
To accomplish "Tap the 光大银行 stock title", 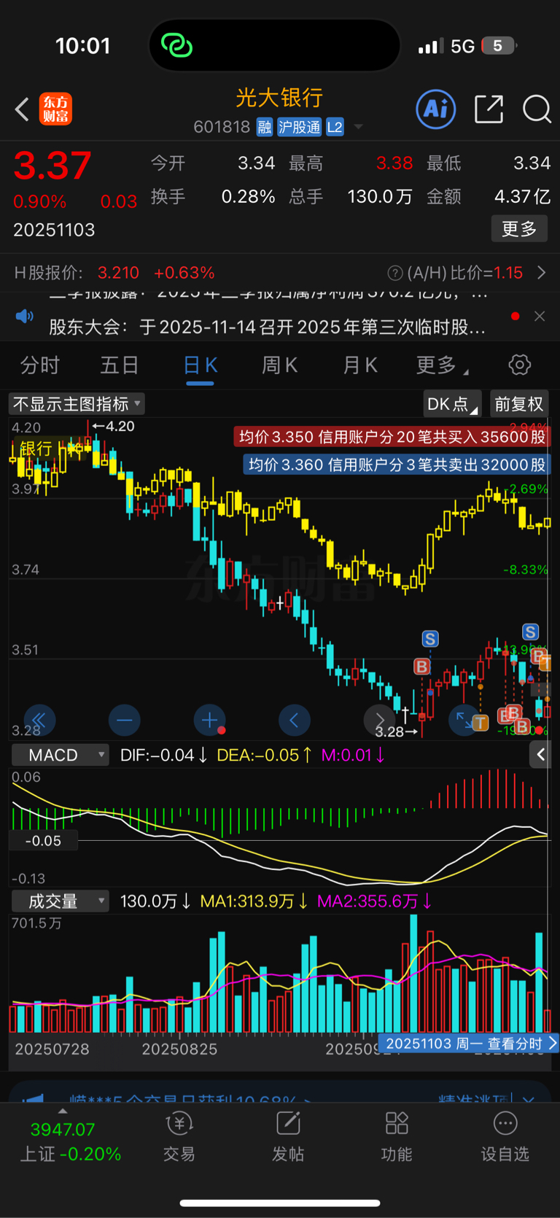I will coord(279,97).
